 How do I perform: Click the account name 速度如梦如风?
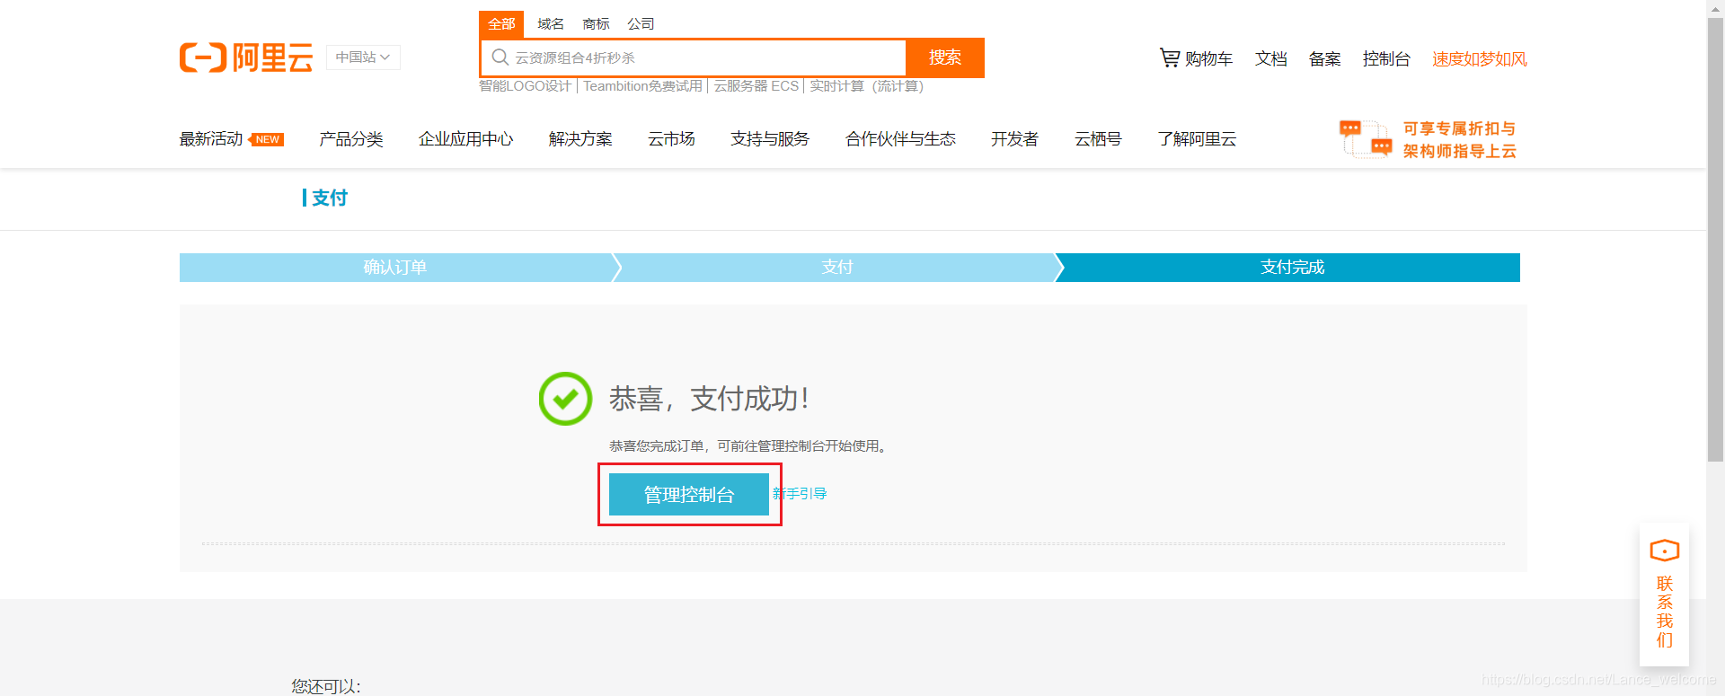1480,59
